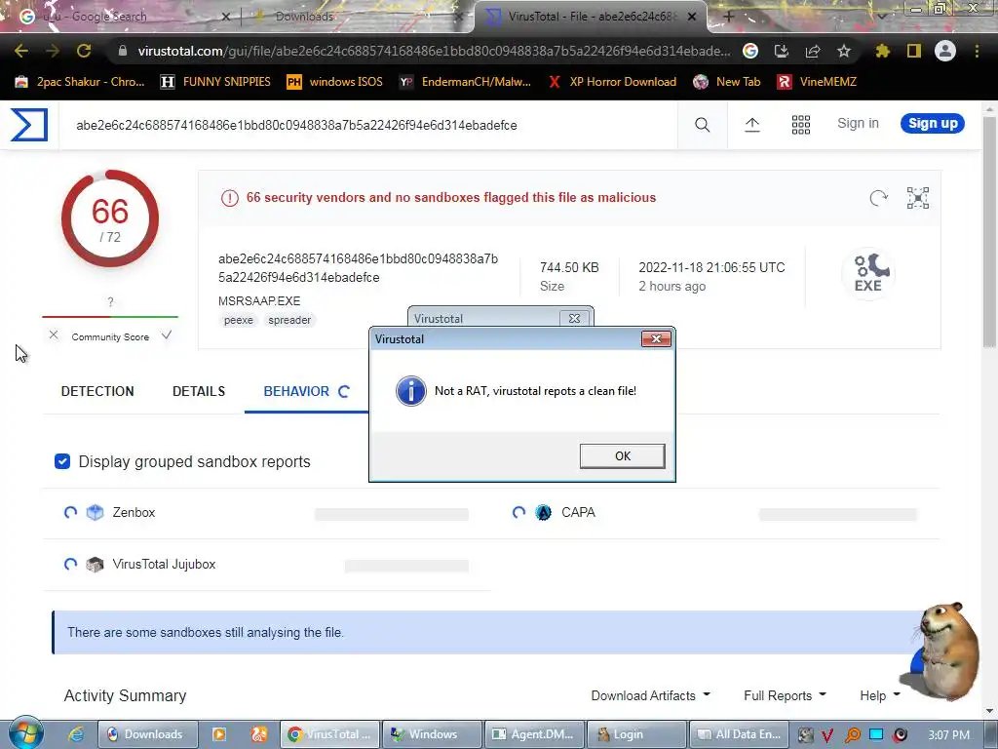Click the VirusTotal Jujubox sandbox entry
This screenshot has height=749, width=998.
tap(164, 564)
